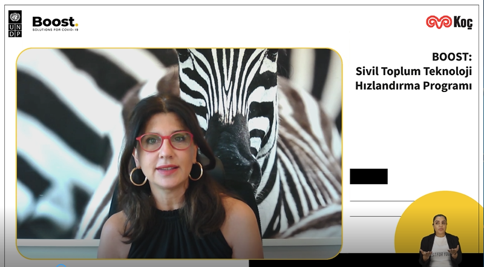Image resolution: width=484 pixels, height=267 pixels.
Task: Select the blue circle at bottom edge
Action: click(61, 265)
